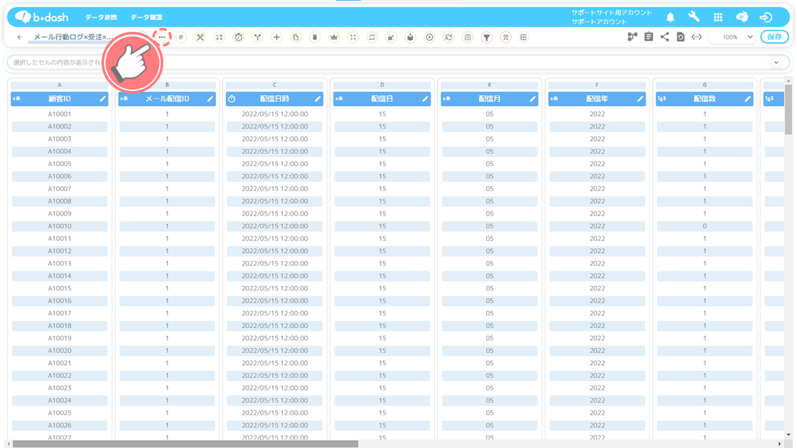797x448 pixels.
Task: Select cell A10015 in 顧客ID column
Action: pos(59,289)
